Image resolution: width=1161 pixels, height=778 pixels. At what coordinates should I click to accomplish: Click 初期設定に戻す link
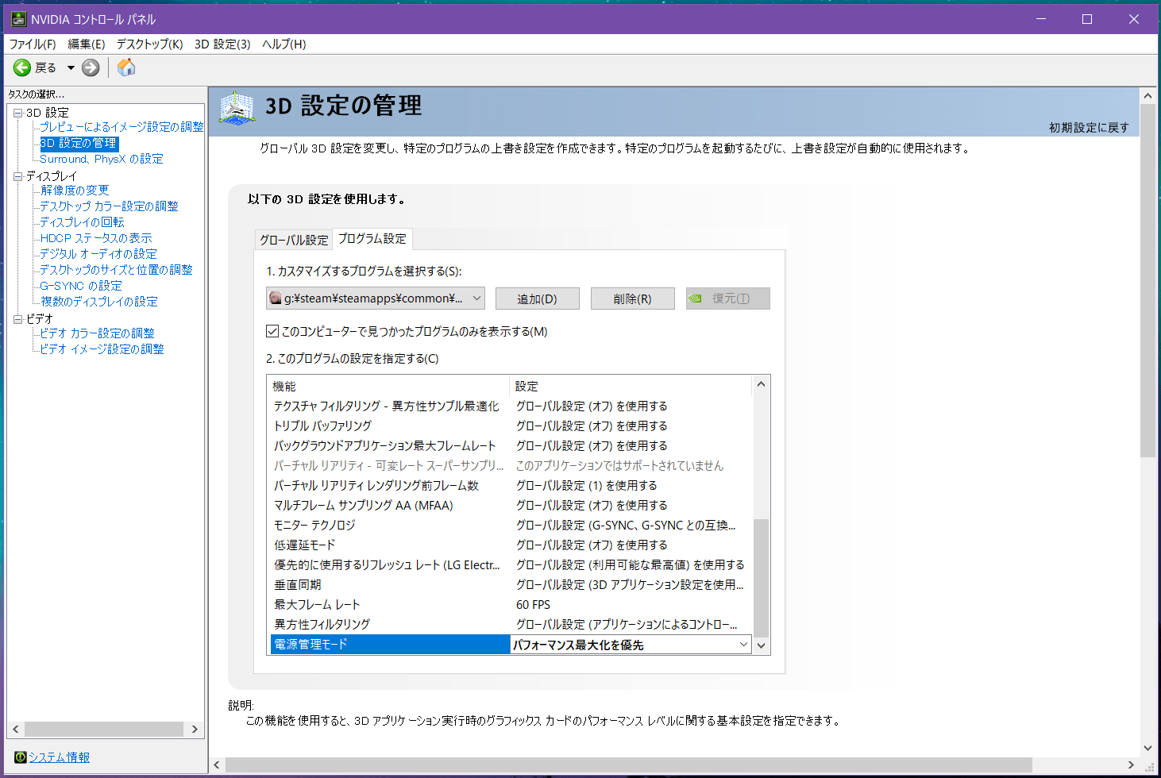pos(1089,127)
